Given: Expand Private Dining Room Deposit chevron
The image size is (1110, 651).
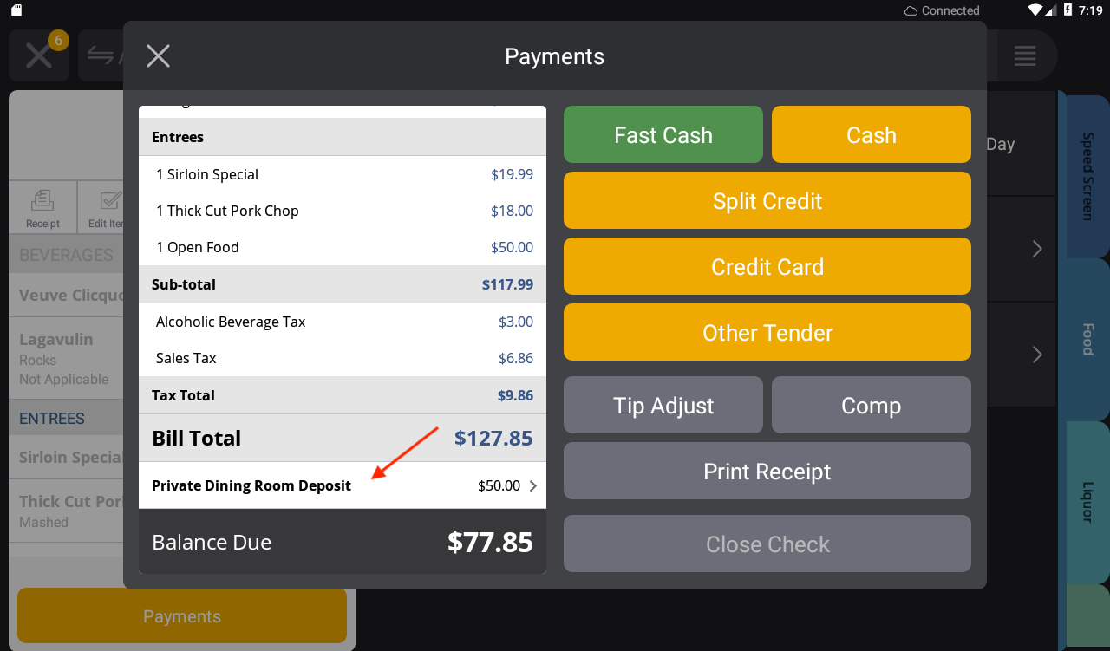Looking at the screenshot, I should click(532, 485).
